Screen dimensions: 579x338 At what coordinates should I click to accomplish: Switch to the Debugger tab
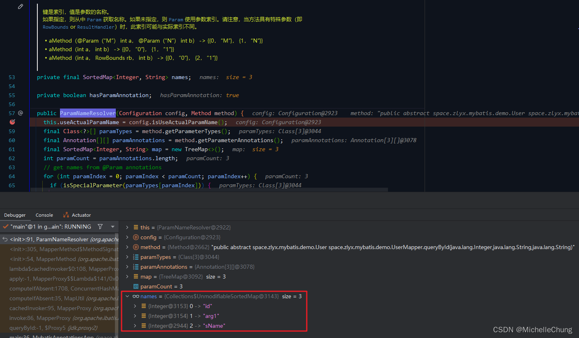[x=15, y=215]
